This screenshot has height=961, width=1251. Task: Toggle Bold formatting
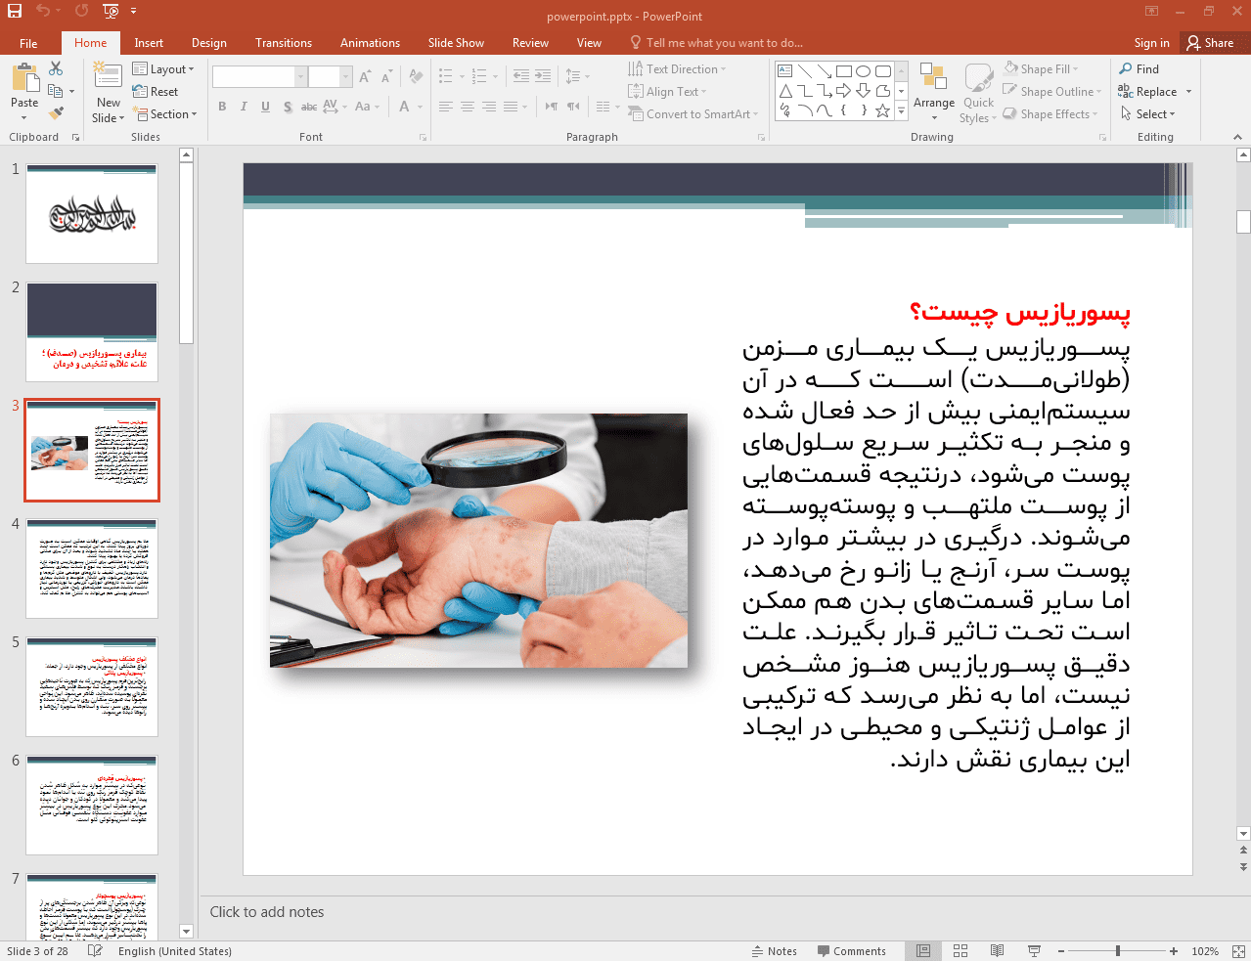tap(222, 107)
